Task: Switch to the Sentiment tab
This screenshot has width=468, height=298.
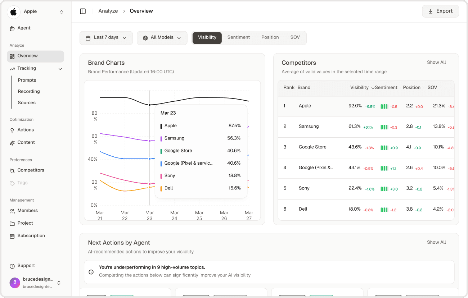Action: click(239, 37)
